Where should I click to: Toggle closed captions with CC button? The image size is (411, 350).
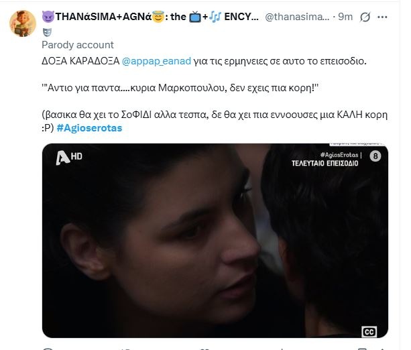[x=369, y=332]
